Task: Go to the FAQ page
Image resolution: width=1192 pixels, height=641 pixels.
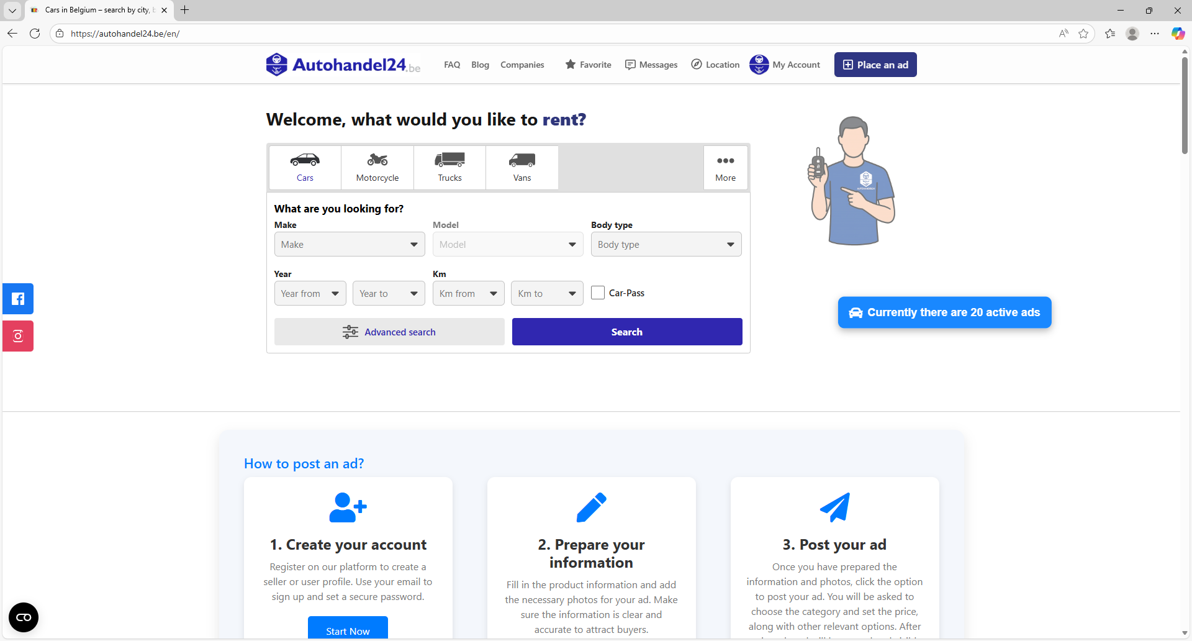Action: 452,65
